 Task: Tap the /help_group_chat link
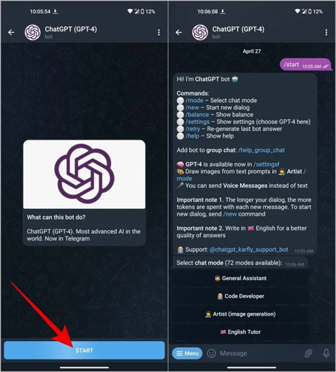[x=261, y=150]
